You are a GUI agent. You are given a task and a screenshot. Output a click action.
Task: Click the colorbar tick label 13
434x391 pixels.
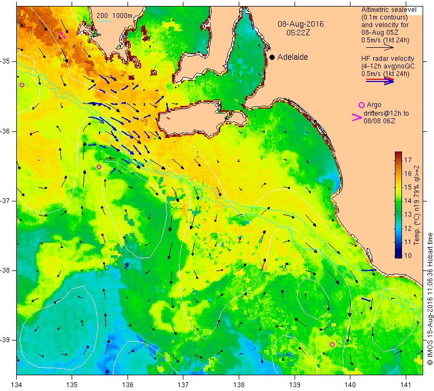point(408,214)
